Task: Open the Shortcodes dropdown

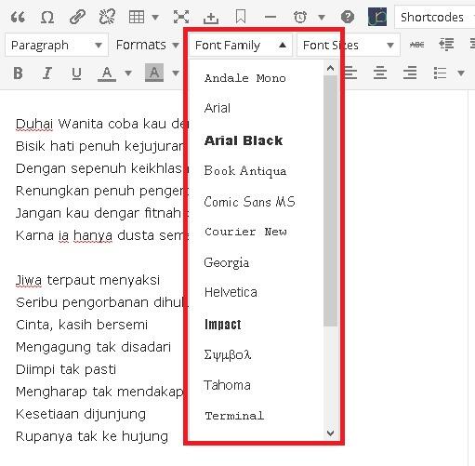Action: click(x=435, y=17)
